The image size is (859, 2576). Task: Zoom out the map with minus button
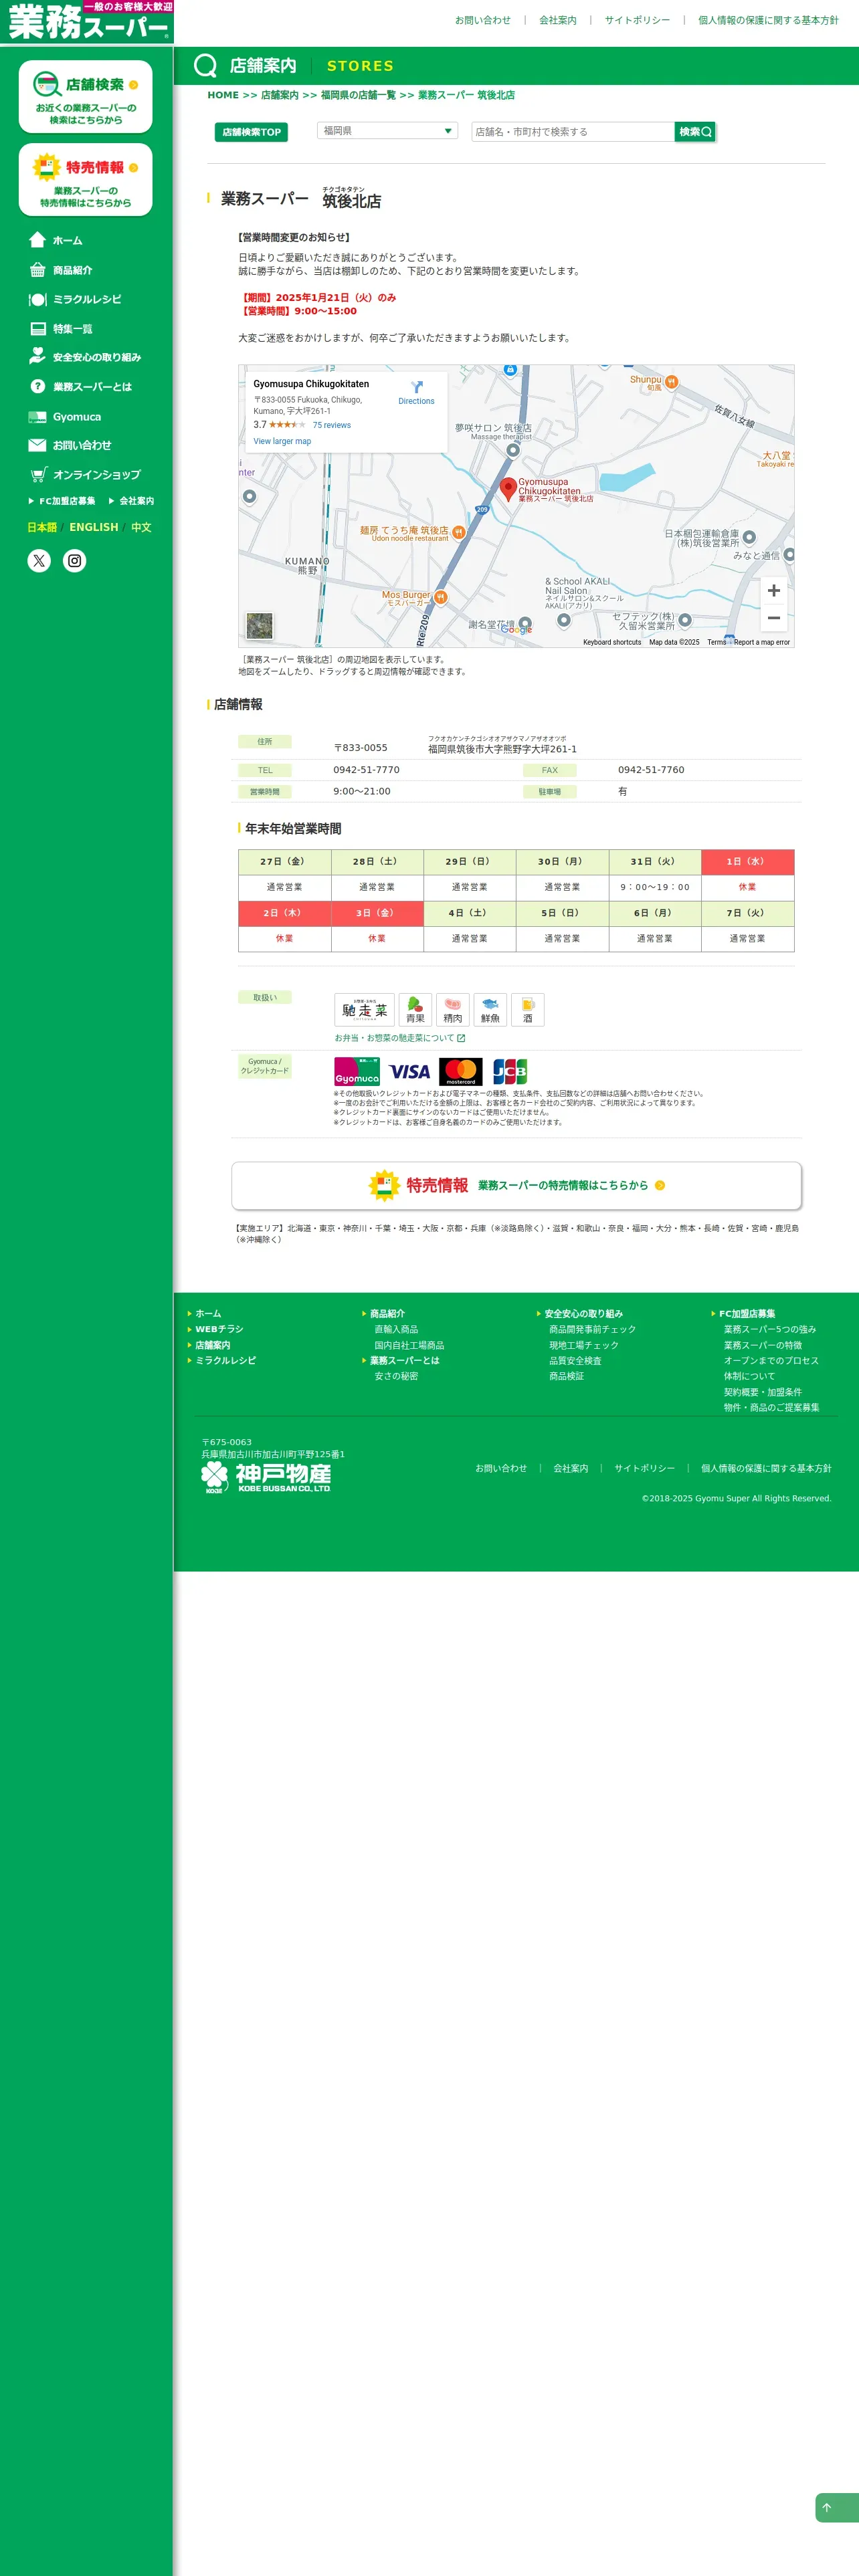pyautogui.click(x=774, y=618)
